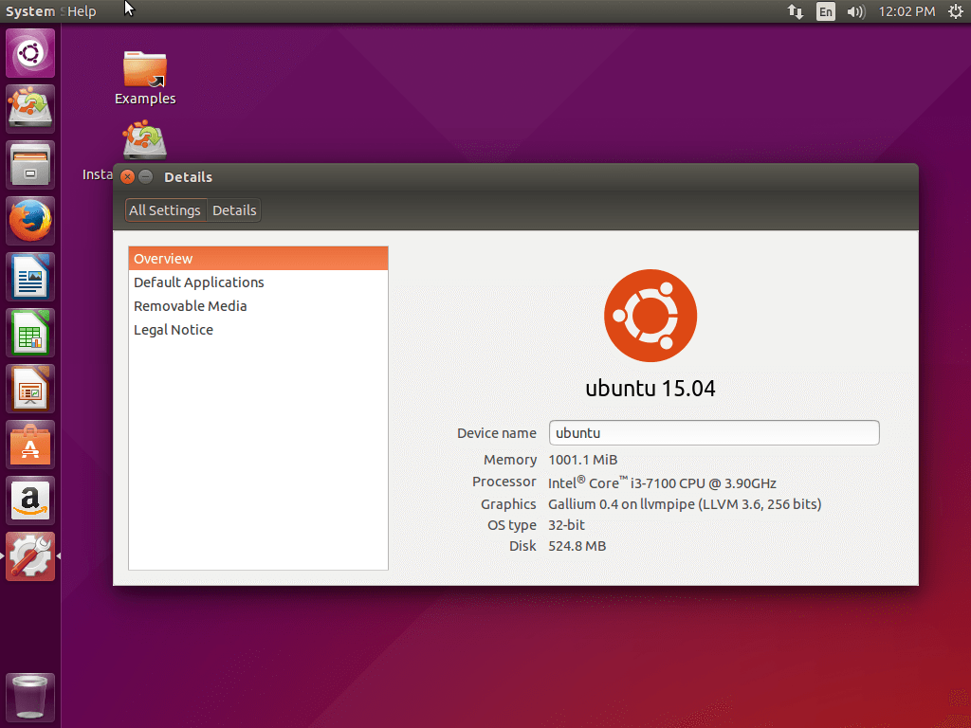The image size is (971, 728).
Task: Click the 'Disk' label
Action: pos(522,546)
